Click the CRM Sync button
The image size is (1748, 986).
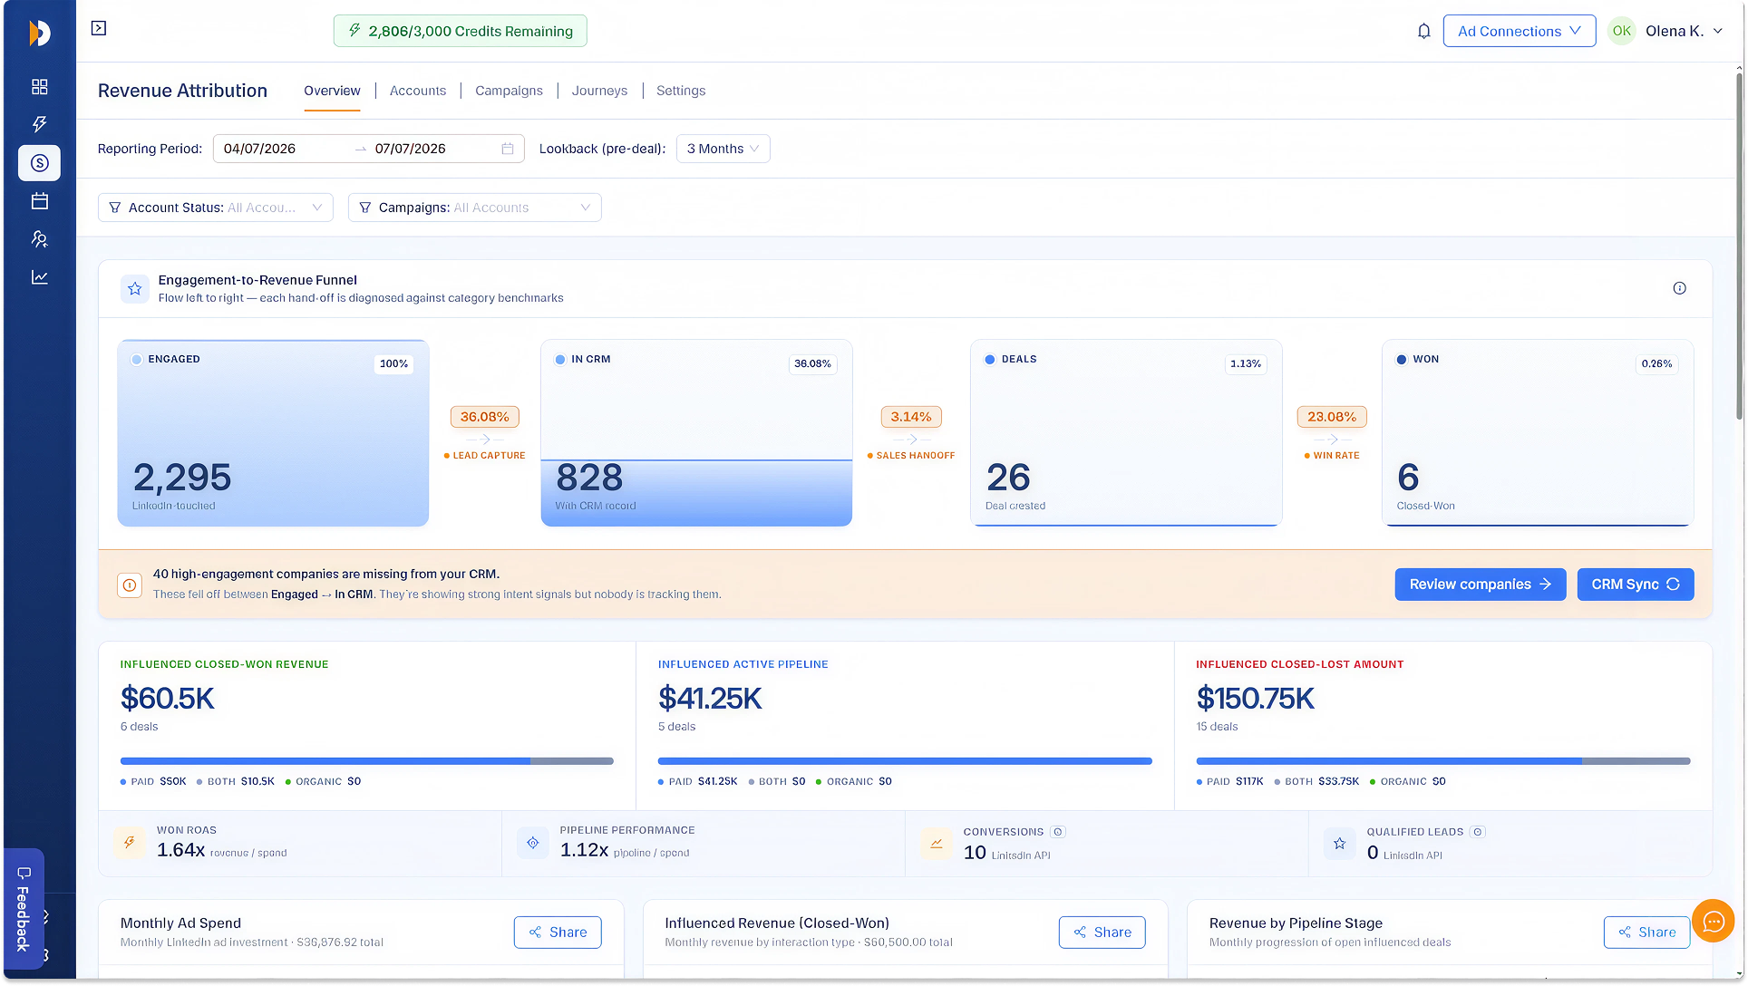(1635, 585)
